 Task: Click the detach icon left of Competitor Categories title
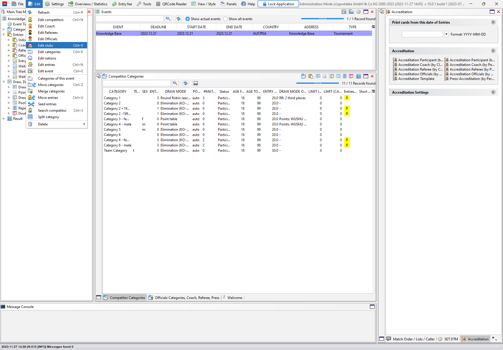tap(99, 76)
